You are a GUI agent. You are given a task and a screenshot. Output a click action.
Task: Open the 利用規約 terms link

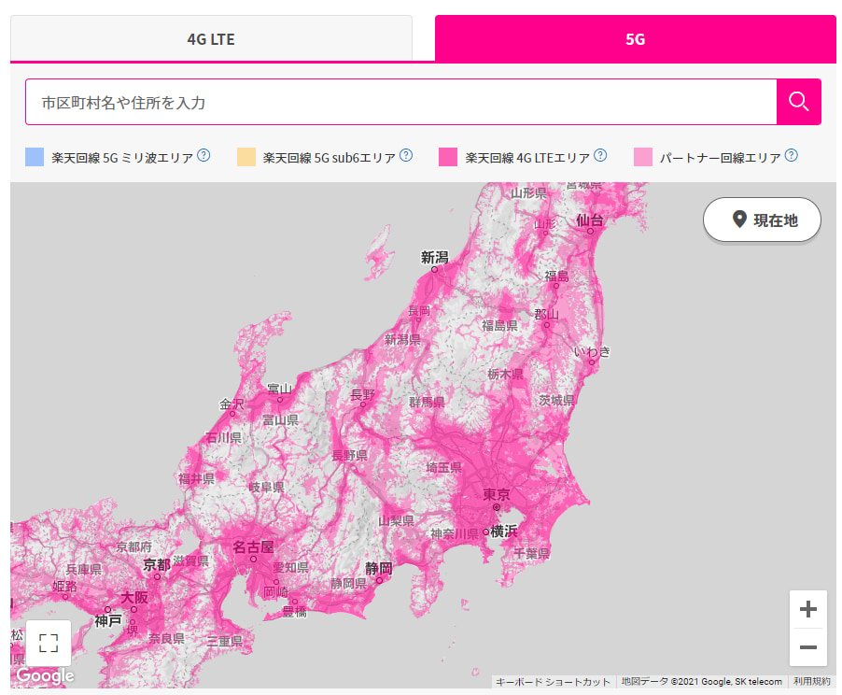pos(812,682)
